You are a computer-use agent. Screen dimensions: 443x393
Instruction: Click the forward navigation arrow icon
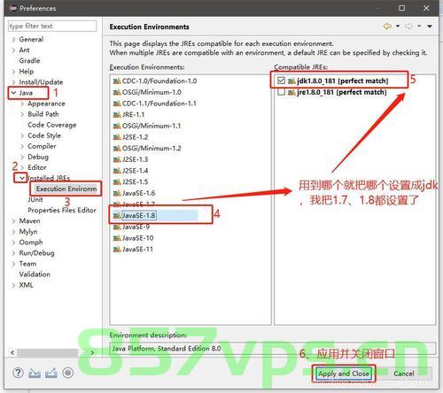[408, 27]
